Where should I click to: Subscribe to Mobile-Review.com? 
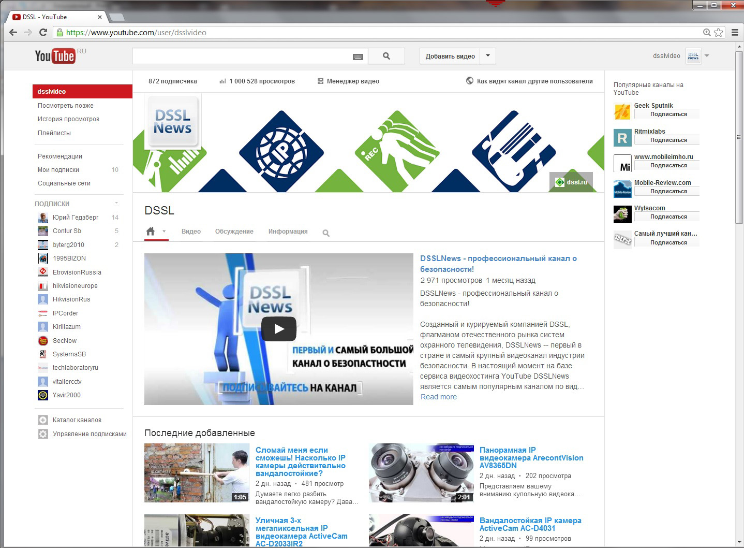point(667,191)
